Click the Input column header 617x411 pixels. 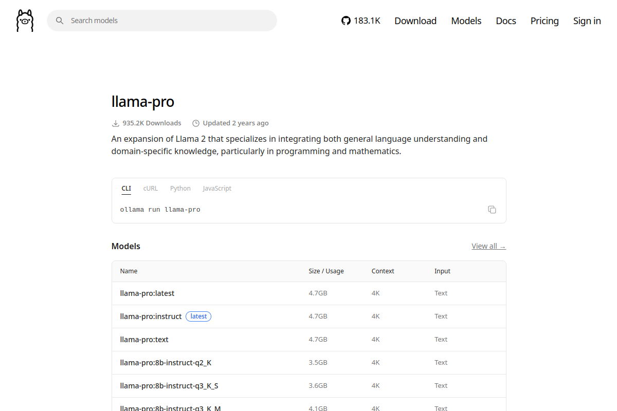(442, 271)
